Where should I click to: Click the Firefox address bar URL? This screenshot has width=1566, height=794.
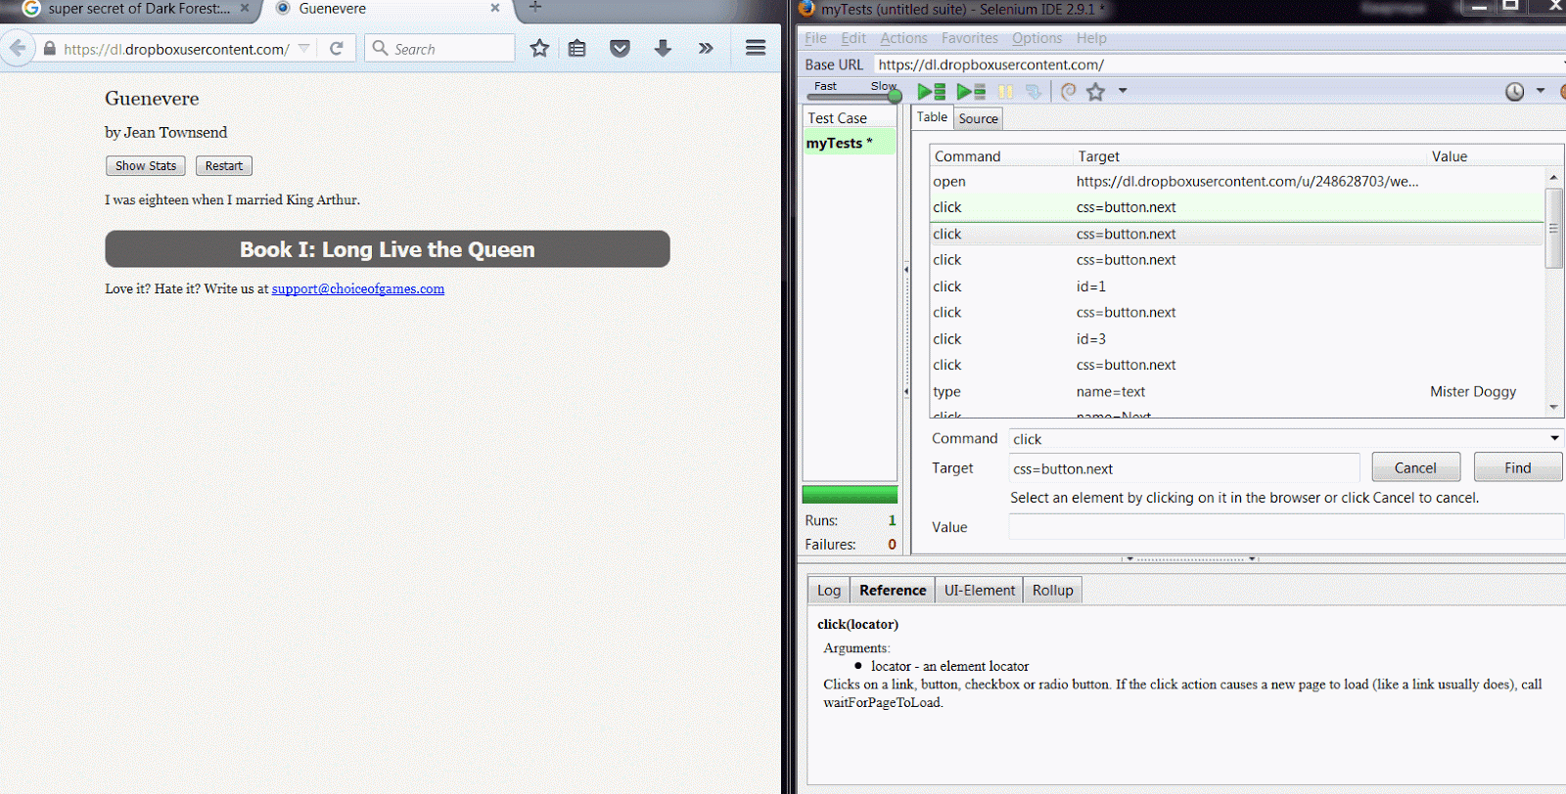click(176, 49)
